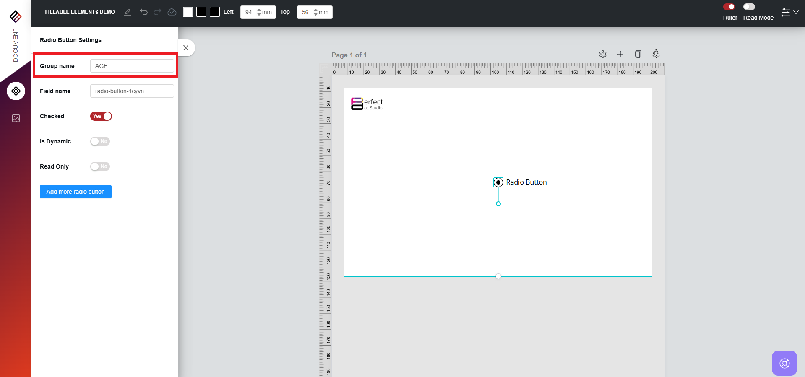Open page settings gear icon
Image resolution: width=805 pixels, height=377 pixels.
(x=603, y=54)
